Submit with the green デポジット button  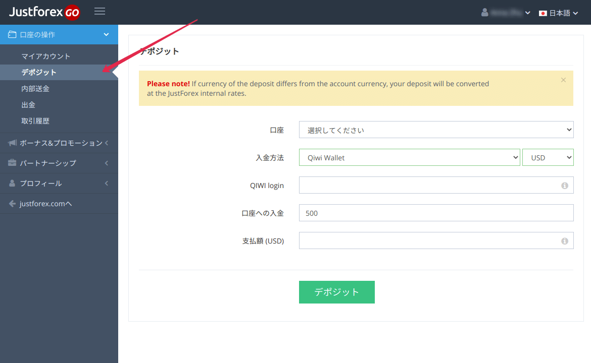[337, 292]
